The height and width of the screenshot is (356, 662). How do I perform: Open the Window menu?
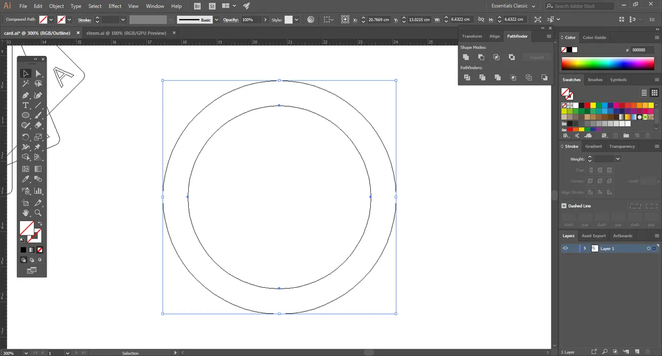pos(155,6)
